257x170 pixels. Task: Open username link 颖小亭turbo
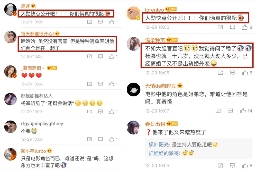click(33, 151)
